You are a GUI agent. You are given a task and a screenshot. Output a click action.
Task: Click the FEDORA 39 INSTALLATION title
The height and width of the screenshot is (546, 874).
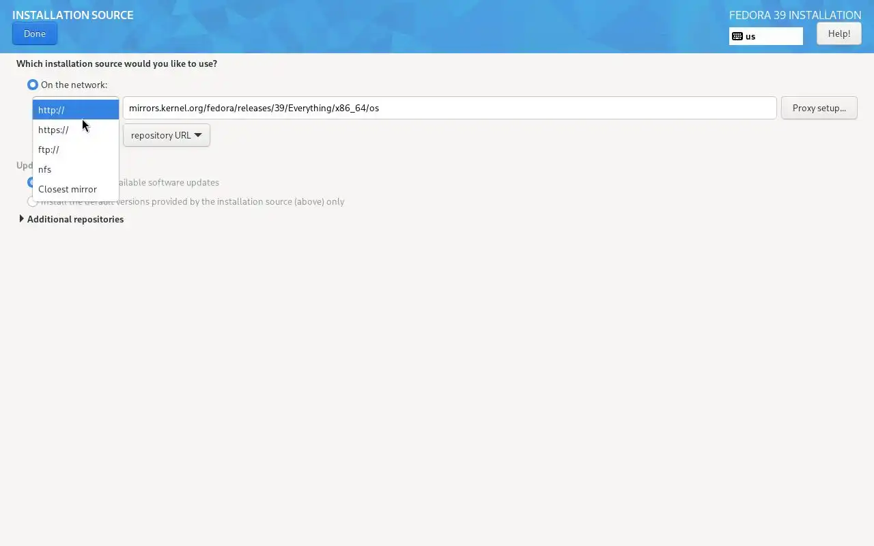(795, 15)
